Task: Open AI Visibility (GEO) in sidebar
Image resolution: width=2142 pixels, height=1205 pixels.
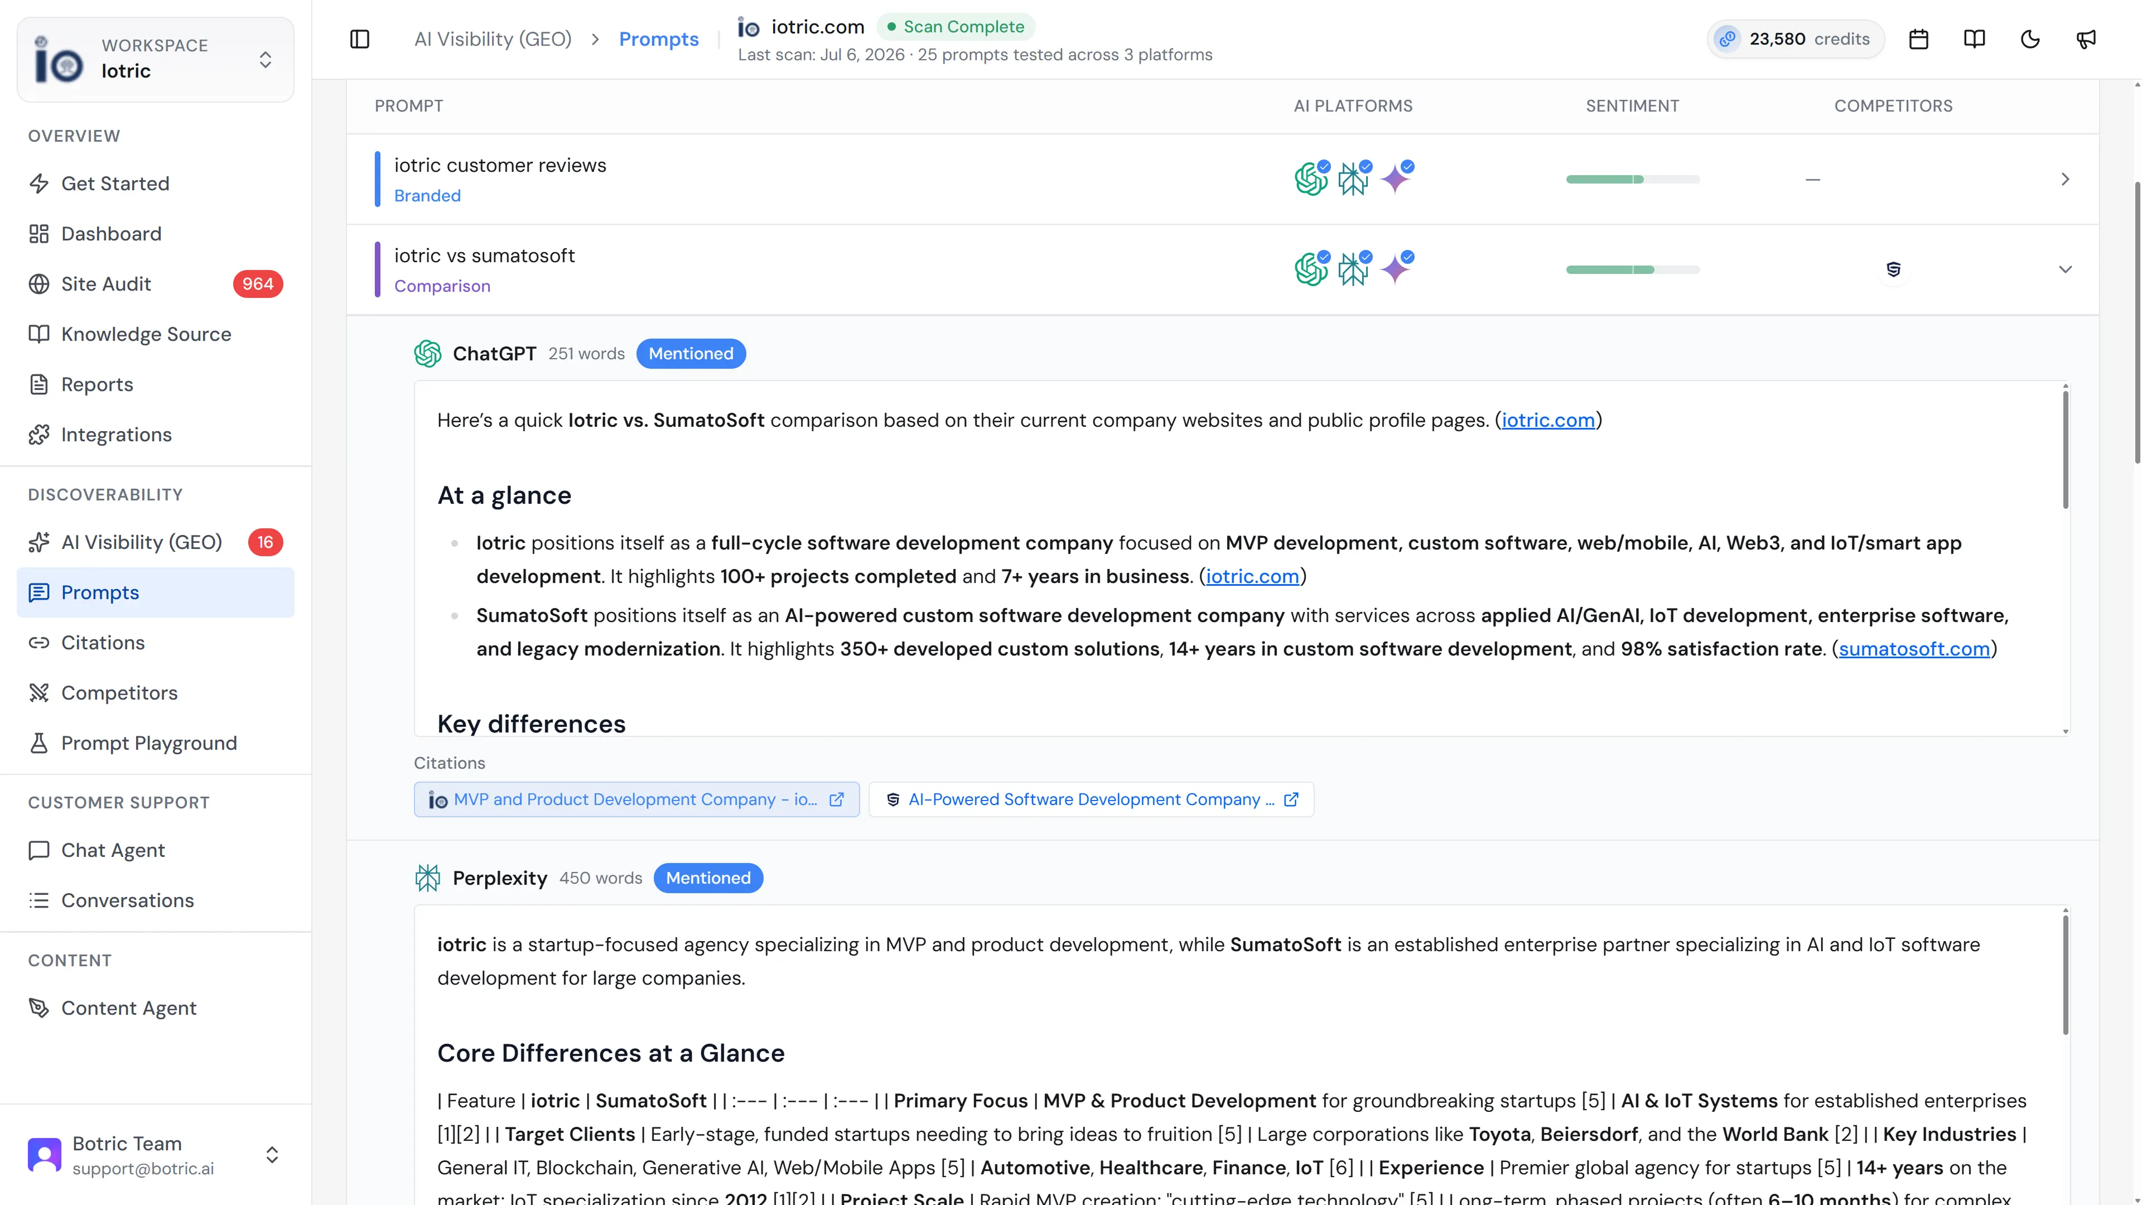Action: click(156, 542)
